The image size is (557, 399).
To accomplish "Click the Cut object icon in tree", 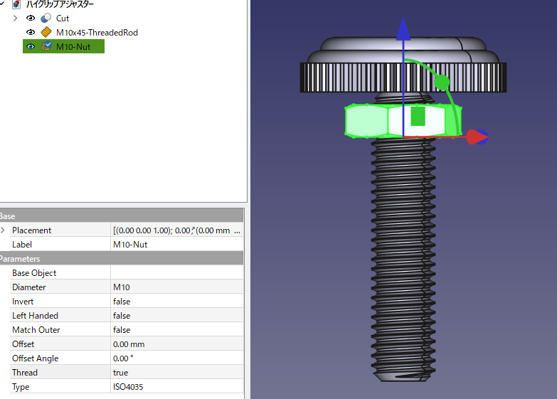I will coord(46,18).
